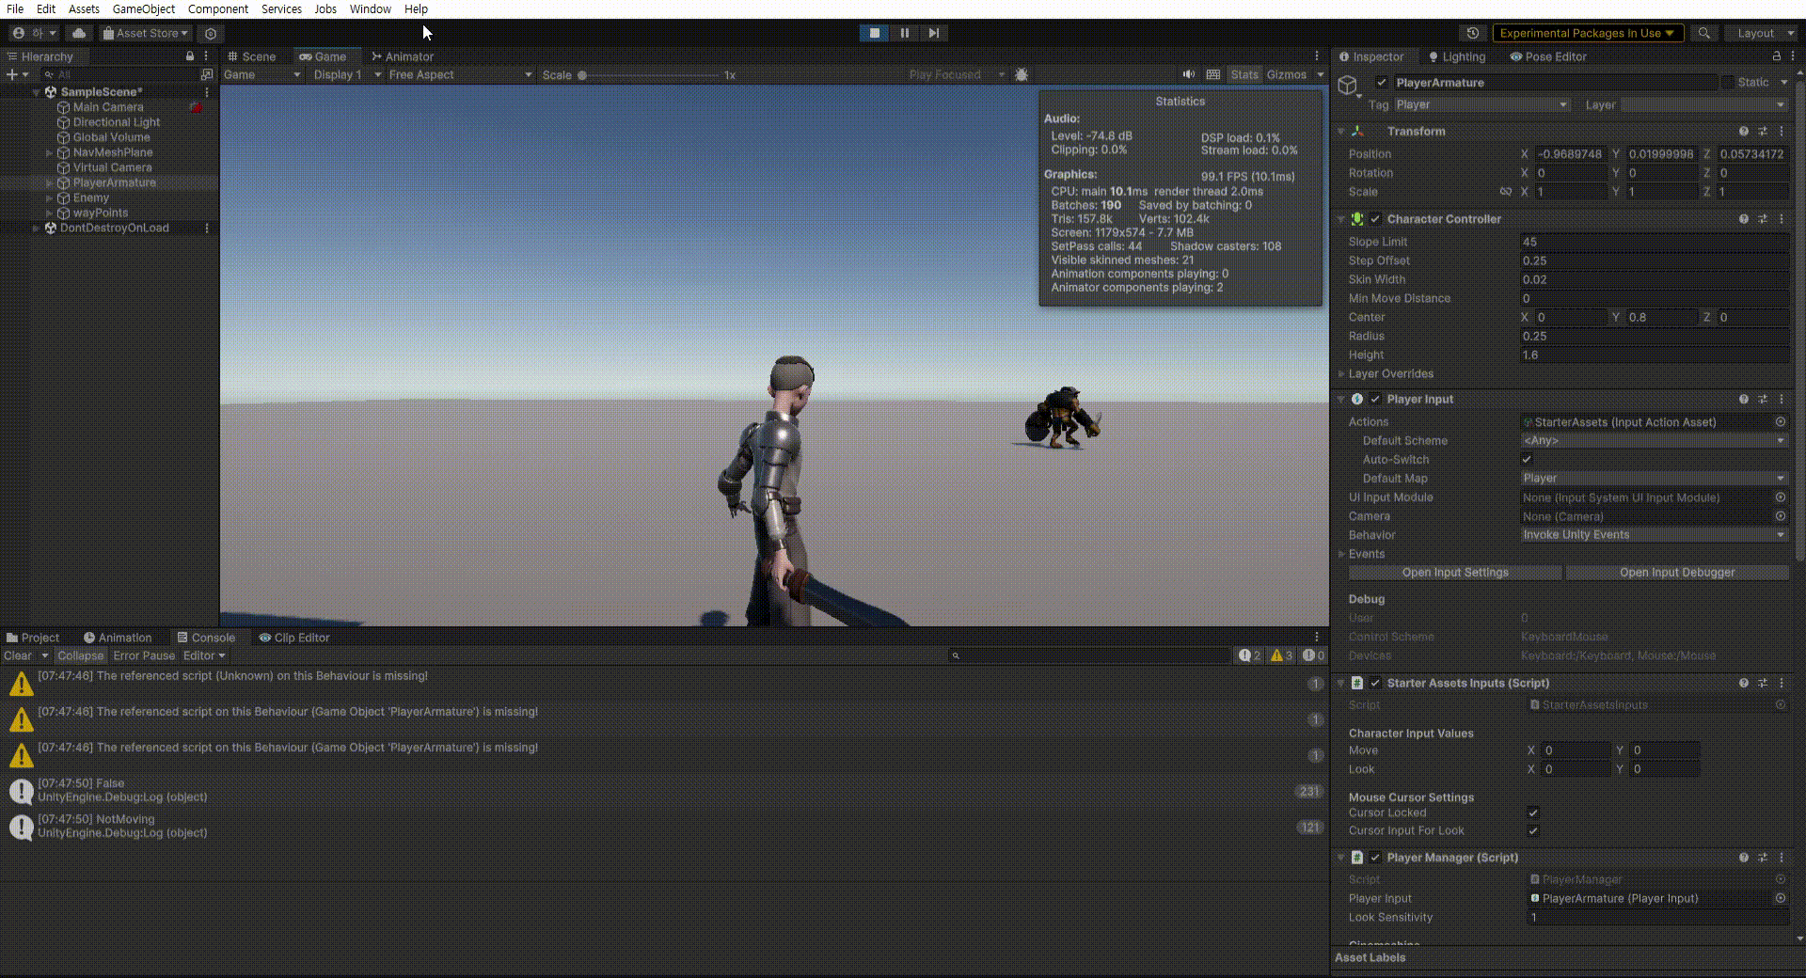1806x978 pixels.
Task: Open the Behavior dropdown Invoke Unity Events
Action: (x=1654, y=535)
